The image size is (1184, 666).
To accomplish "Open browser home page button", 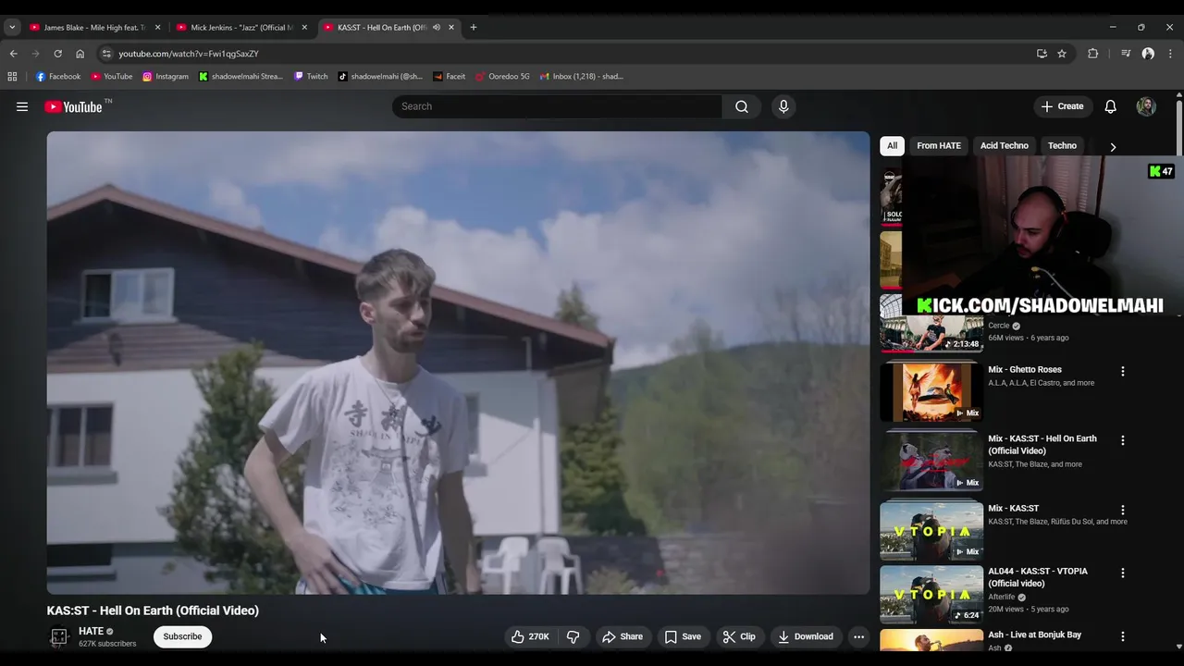I will [80, 54].
